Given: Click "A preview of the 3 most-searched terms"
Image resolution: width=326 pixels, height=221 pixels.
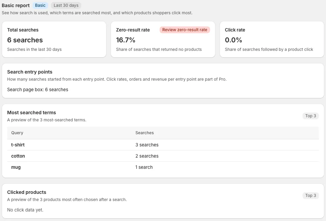Looking at the screenshot, I should click(x=47, y=120).
